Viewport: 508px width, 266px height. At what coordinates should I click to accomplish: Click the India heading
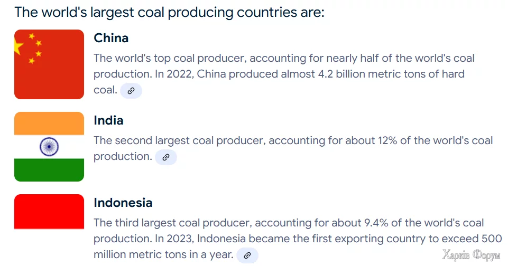point(108,120)
